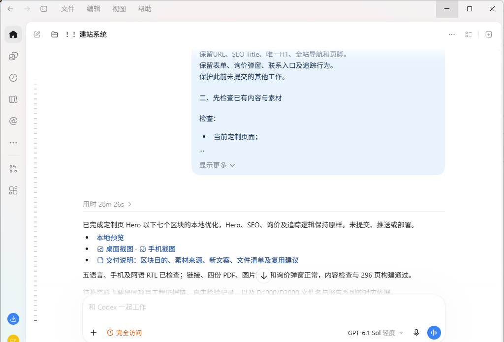This screenshot has width=504, height=342.
Task: Click the message minimap scroll strip
Action: 35,199
